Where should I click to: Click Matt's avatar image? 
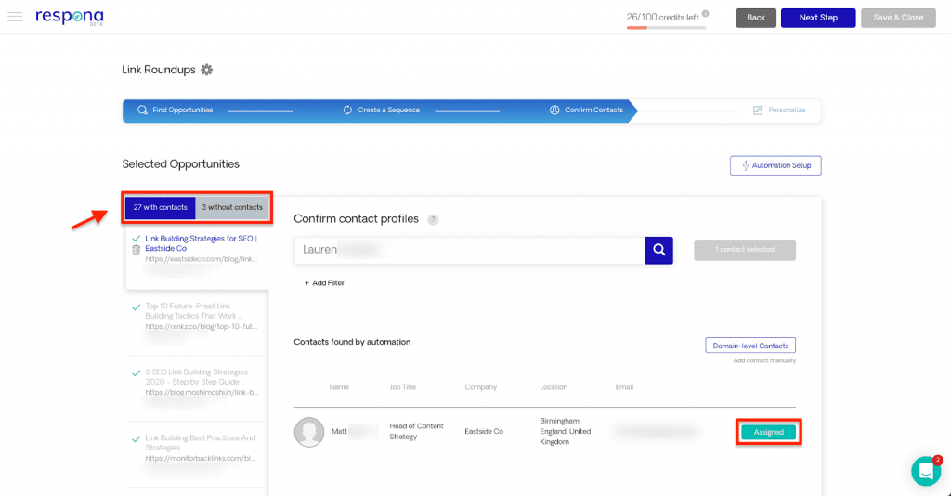(309, 432)
